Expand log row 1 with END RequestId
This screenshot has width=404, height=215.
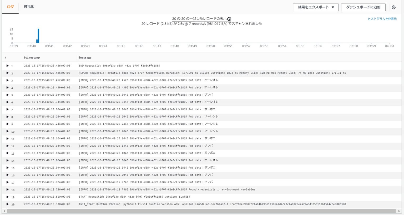click(7, 65)
